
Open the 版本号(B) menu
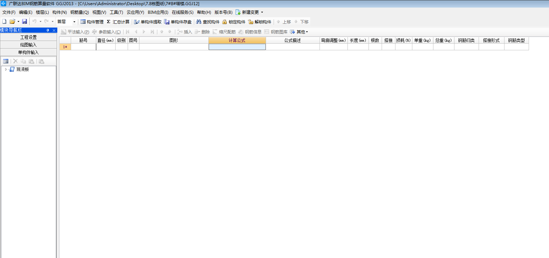point(224,12)
